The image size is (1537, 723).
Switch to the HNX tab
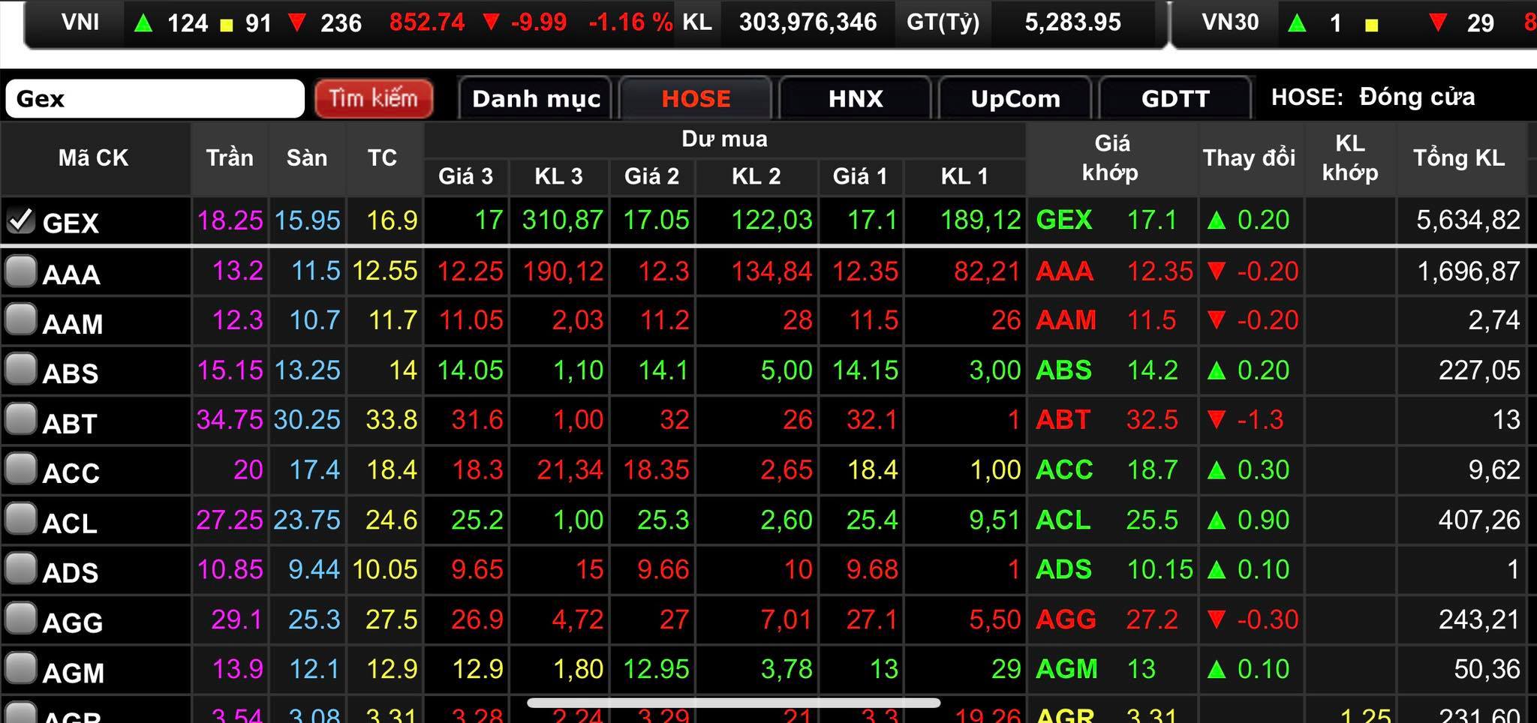856,98
